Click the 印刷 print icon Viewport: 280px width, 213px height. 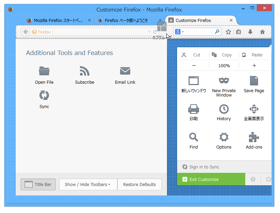coord(194,109)
